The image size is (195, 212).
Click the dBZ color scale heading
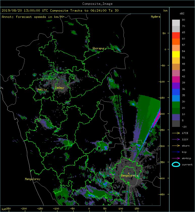(x=182, y=14)
